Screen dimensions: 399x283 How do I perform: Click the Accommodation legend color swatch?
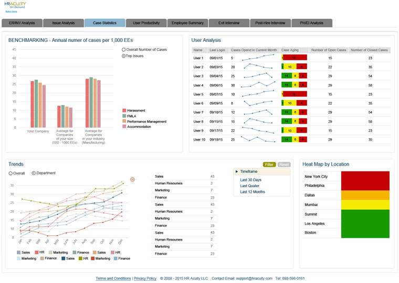pos(124,126)
